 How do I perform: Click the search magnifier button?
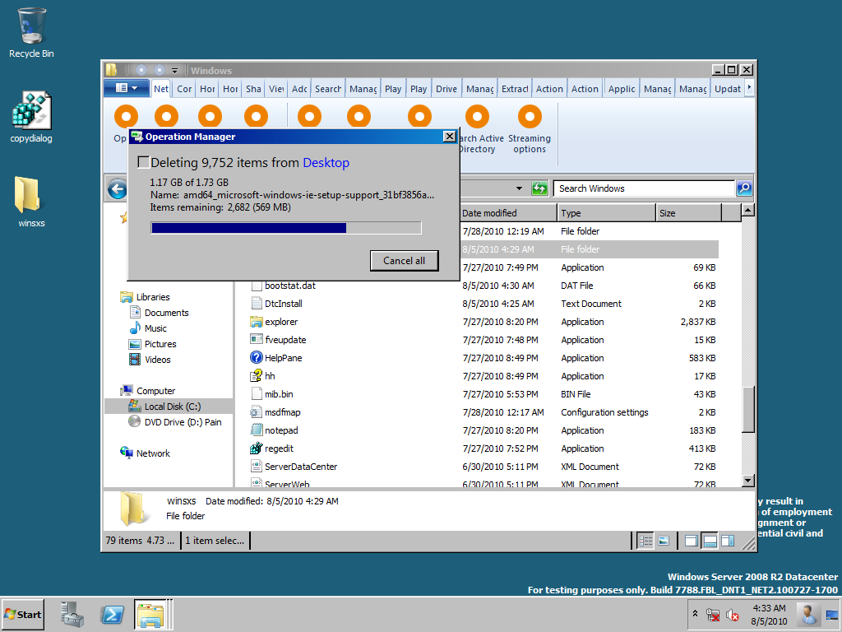(743, 188)
